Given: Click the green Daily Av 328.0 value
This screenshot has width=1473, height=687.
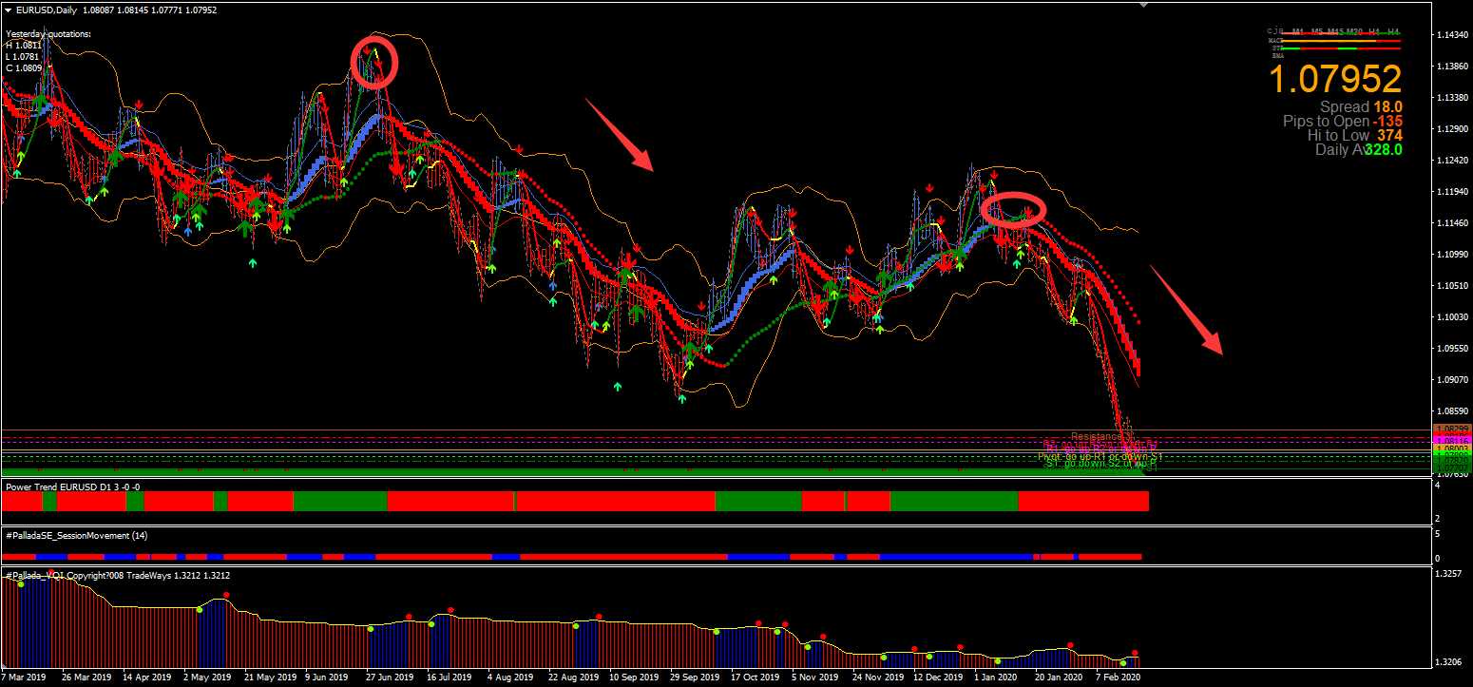Looking at the screenshot, I should tap(1384, 150).
